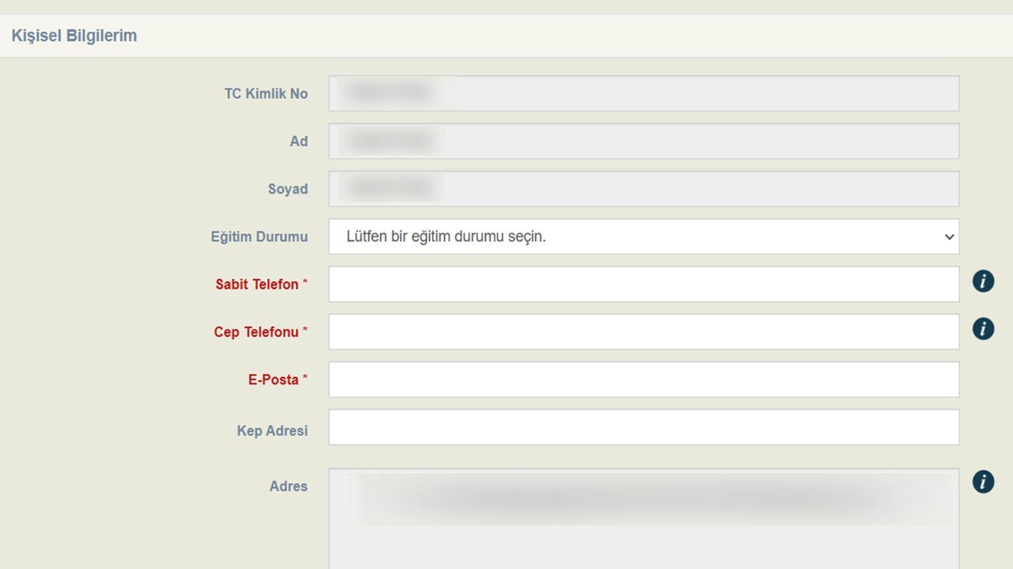Click the Kep Adresi label
The width and height of the screenshot is (1013, 569).
[x=272, y=431]
